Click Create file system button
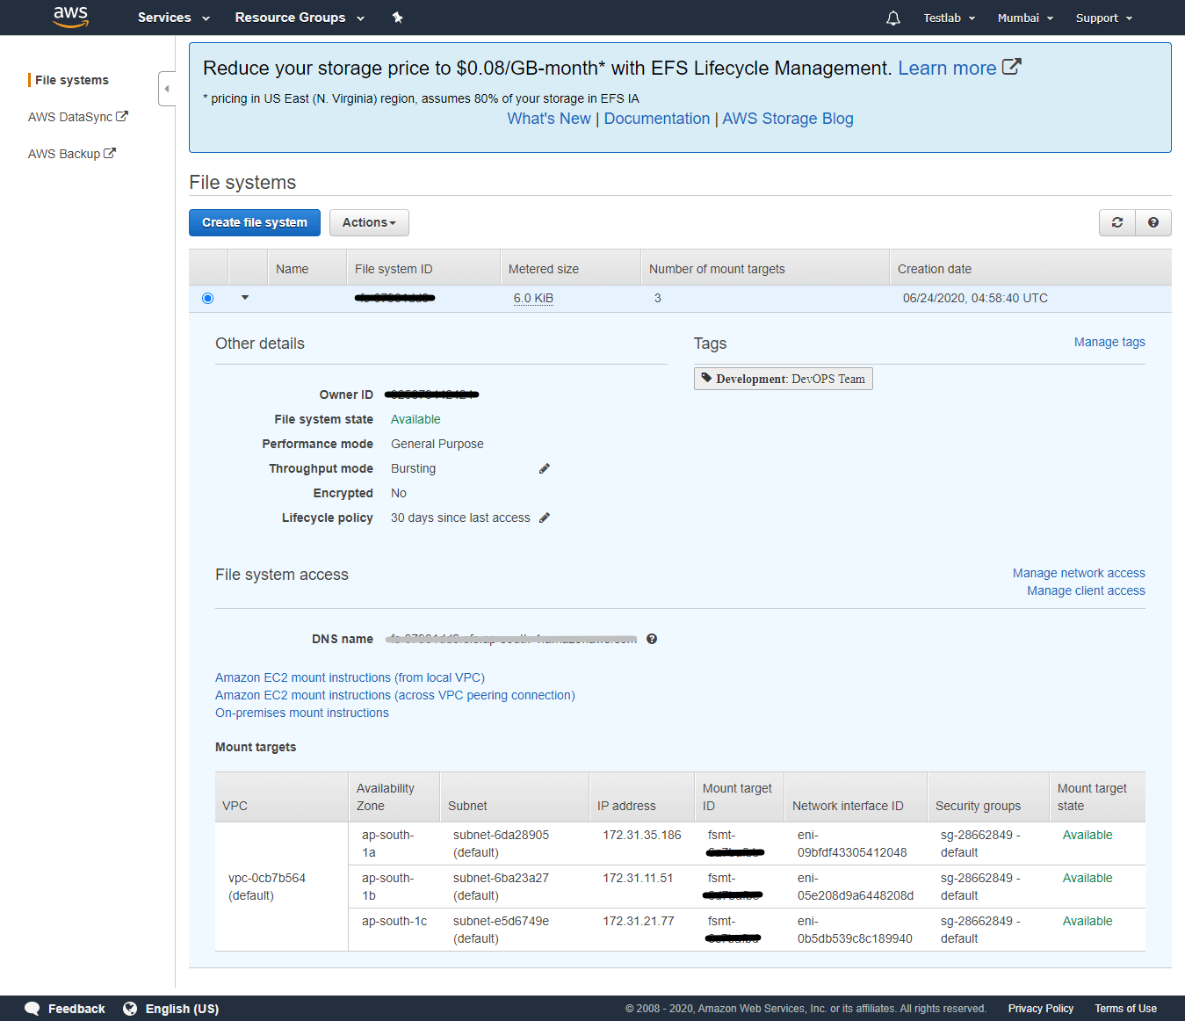Image resolution: width=1185 pixels, height=1021 pixels. coord(255,222)
